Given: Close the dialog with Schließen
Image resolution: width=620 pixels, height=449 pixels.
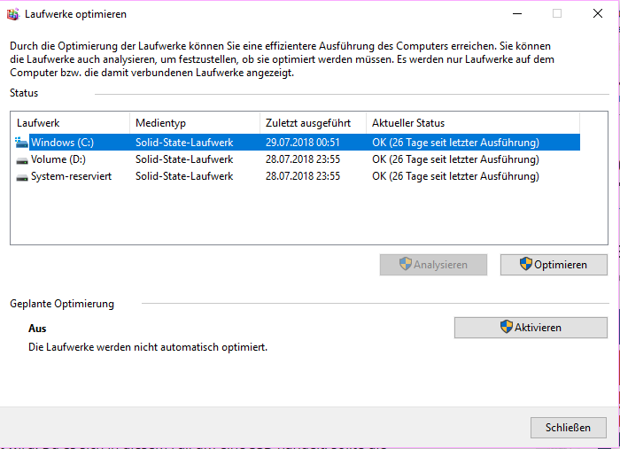Looking at the screenshot, I should tap(569, 427).
